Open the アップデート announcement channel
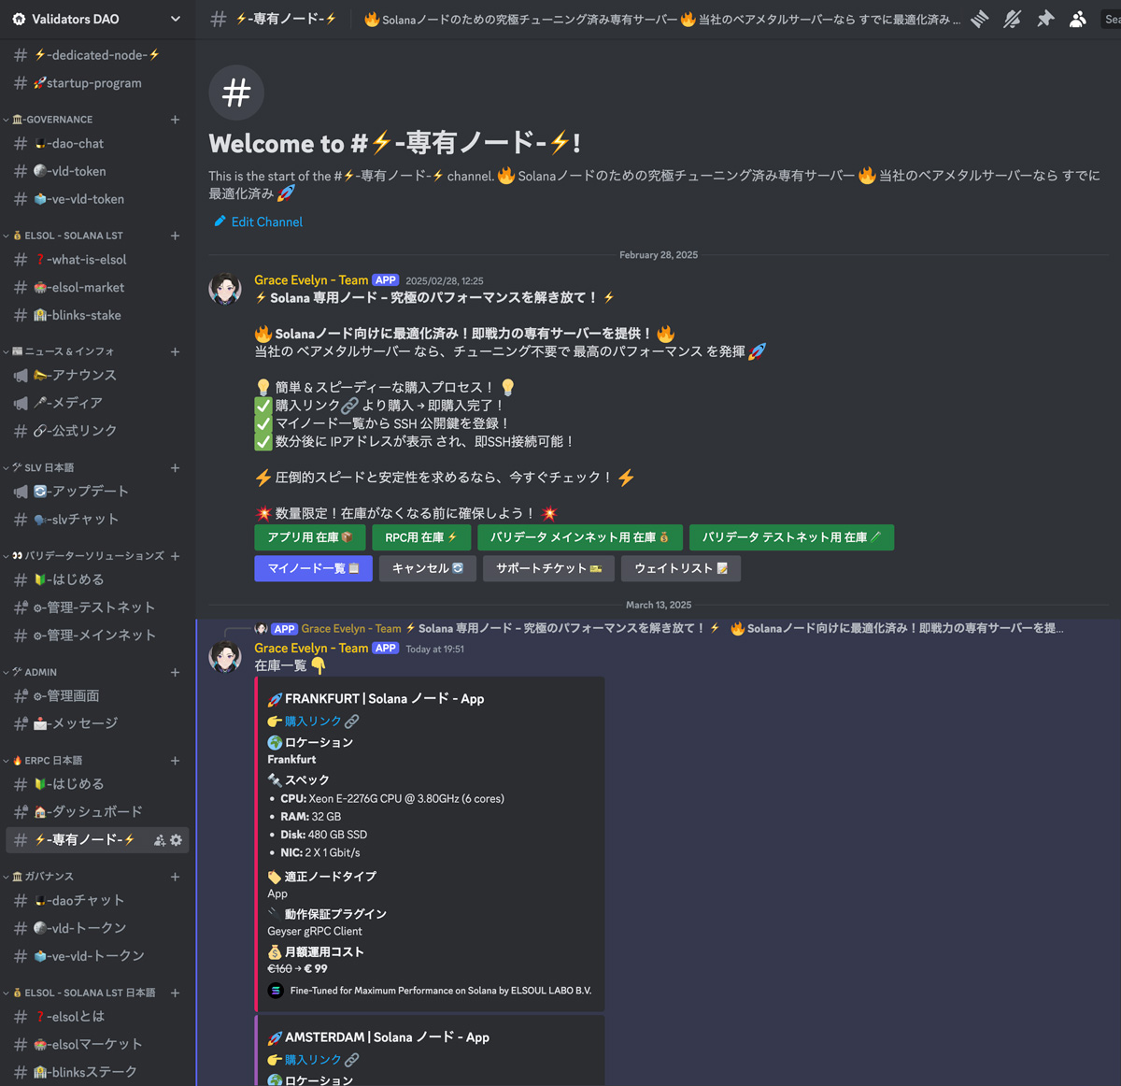The image size is (1121, 1086). [x=98, y=491]
